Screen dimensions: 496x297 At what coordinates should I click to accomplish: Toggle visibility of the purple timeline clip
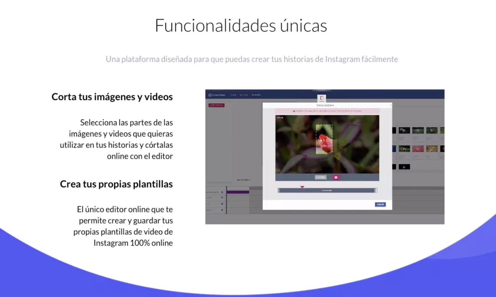pos(238,192)
